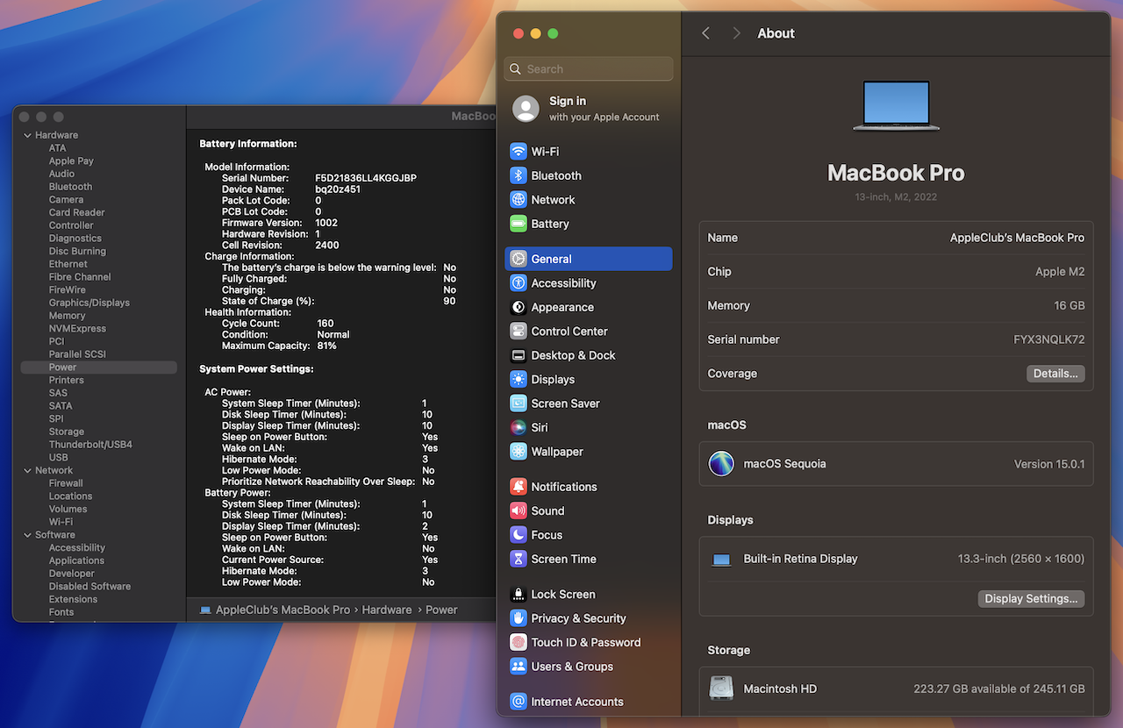Open Display Settings button
Screen dimensions: 1123x728
point(1031,599)
